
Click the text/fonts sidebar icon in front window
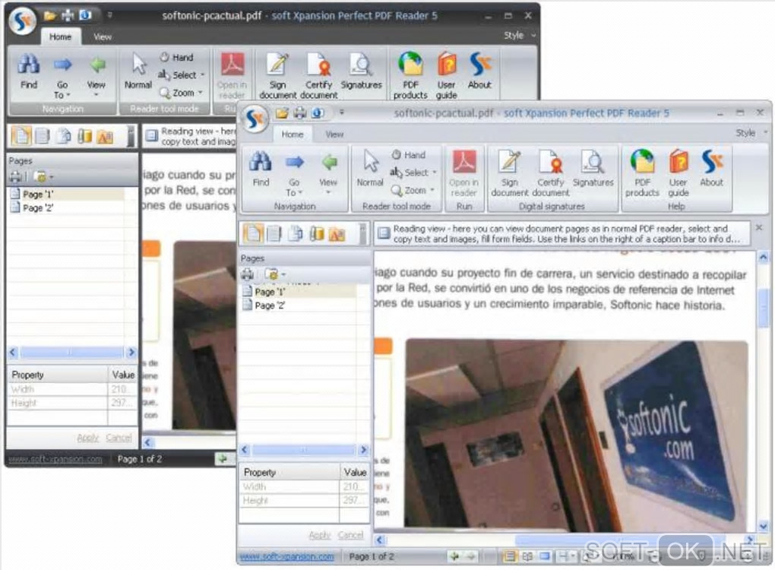point(337,234)
